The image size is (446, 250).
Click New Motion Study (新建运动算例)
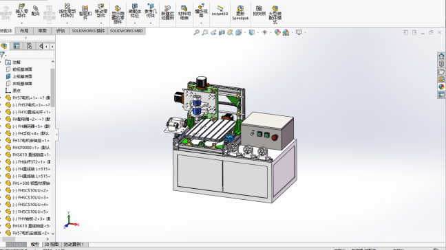167,13
